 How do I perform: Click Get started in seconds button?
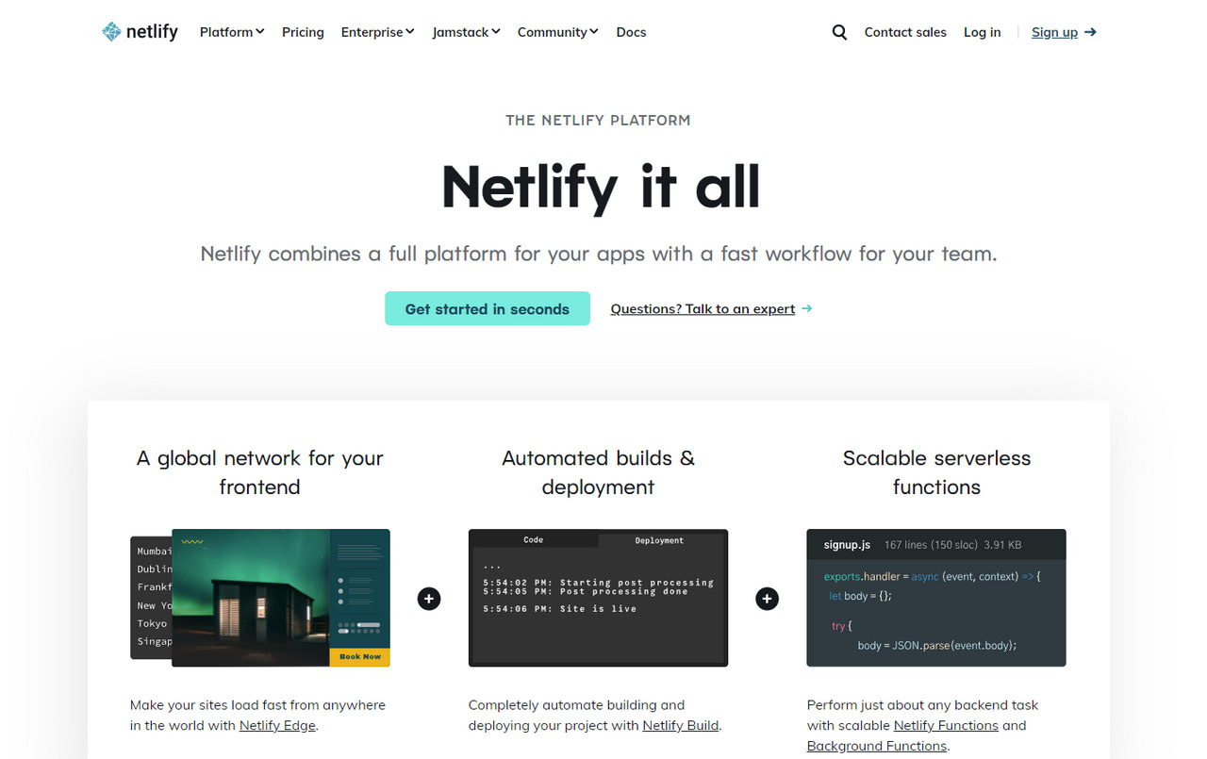click(x=488, y=308)
